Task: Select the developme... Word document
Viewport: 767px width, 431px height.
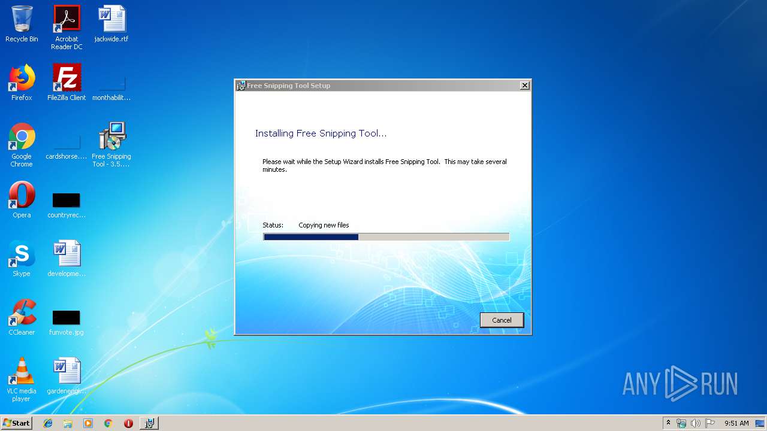Action: (x=67, y=259)
